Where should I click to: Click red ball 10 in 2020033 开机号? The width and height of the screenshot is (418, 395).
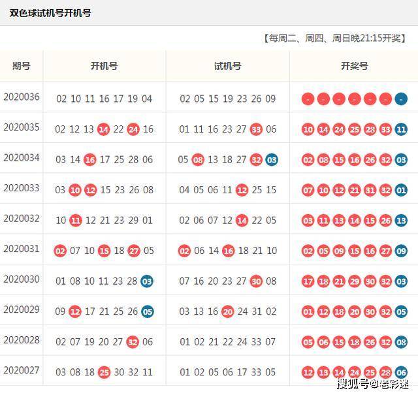[x=75, y=190]
